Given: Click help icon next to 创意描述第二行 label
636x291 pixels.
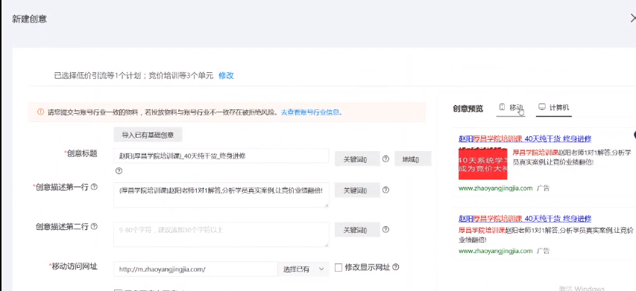Looking at the screenshot, I should 94,227.
